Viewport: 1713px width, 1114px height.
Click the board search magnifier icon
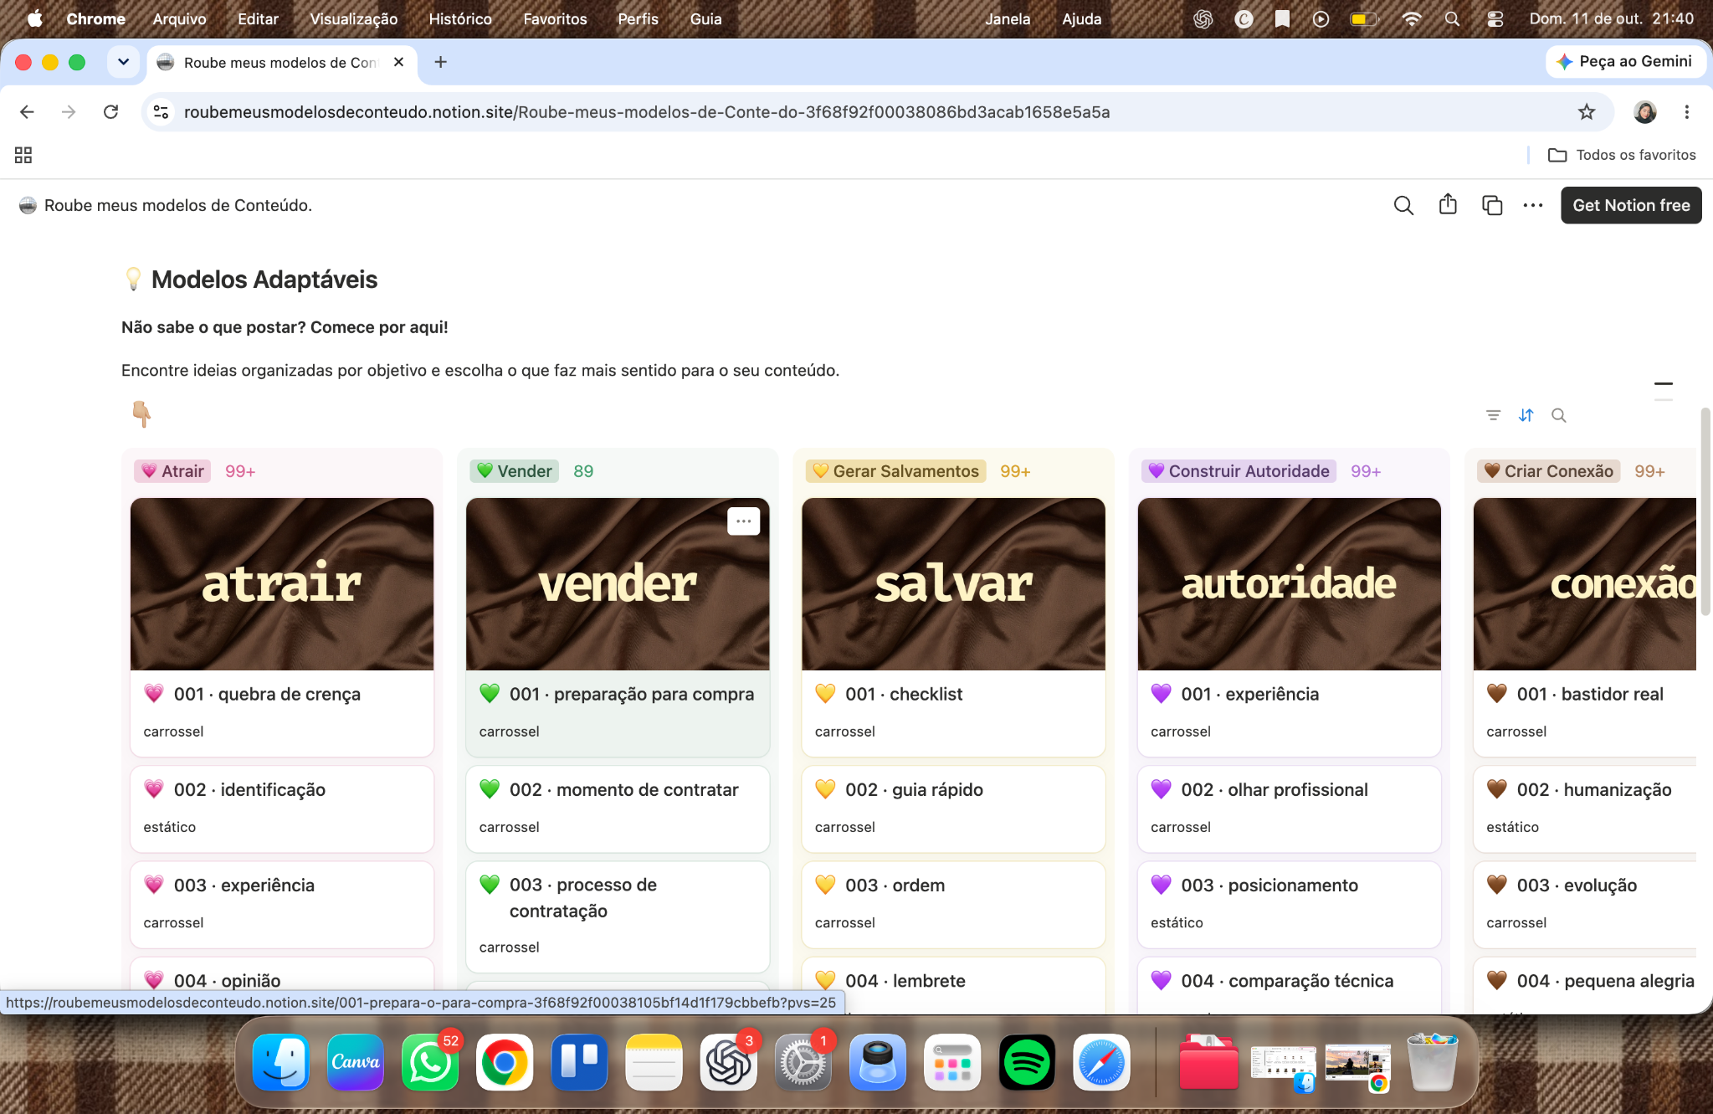(1558, 415)
